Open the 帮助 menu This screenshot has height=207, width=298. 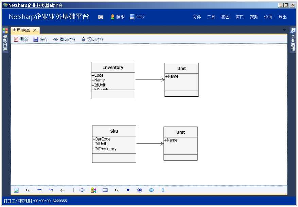click(x=254, y=17)
